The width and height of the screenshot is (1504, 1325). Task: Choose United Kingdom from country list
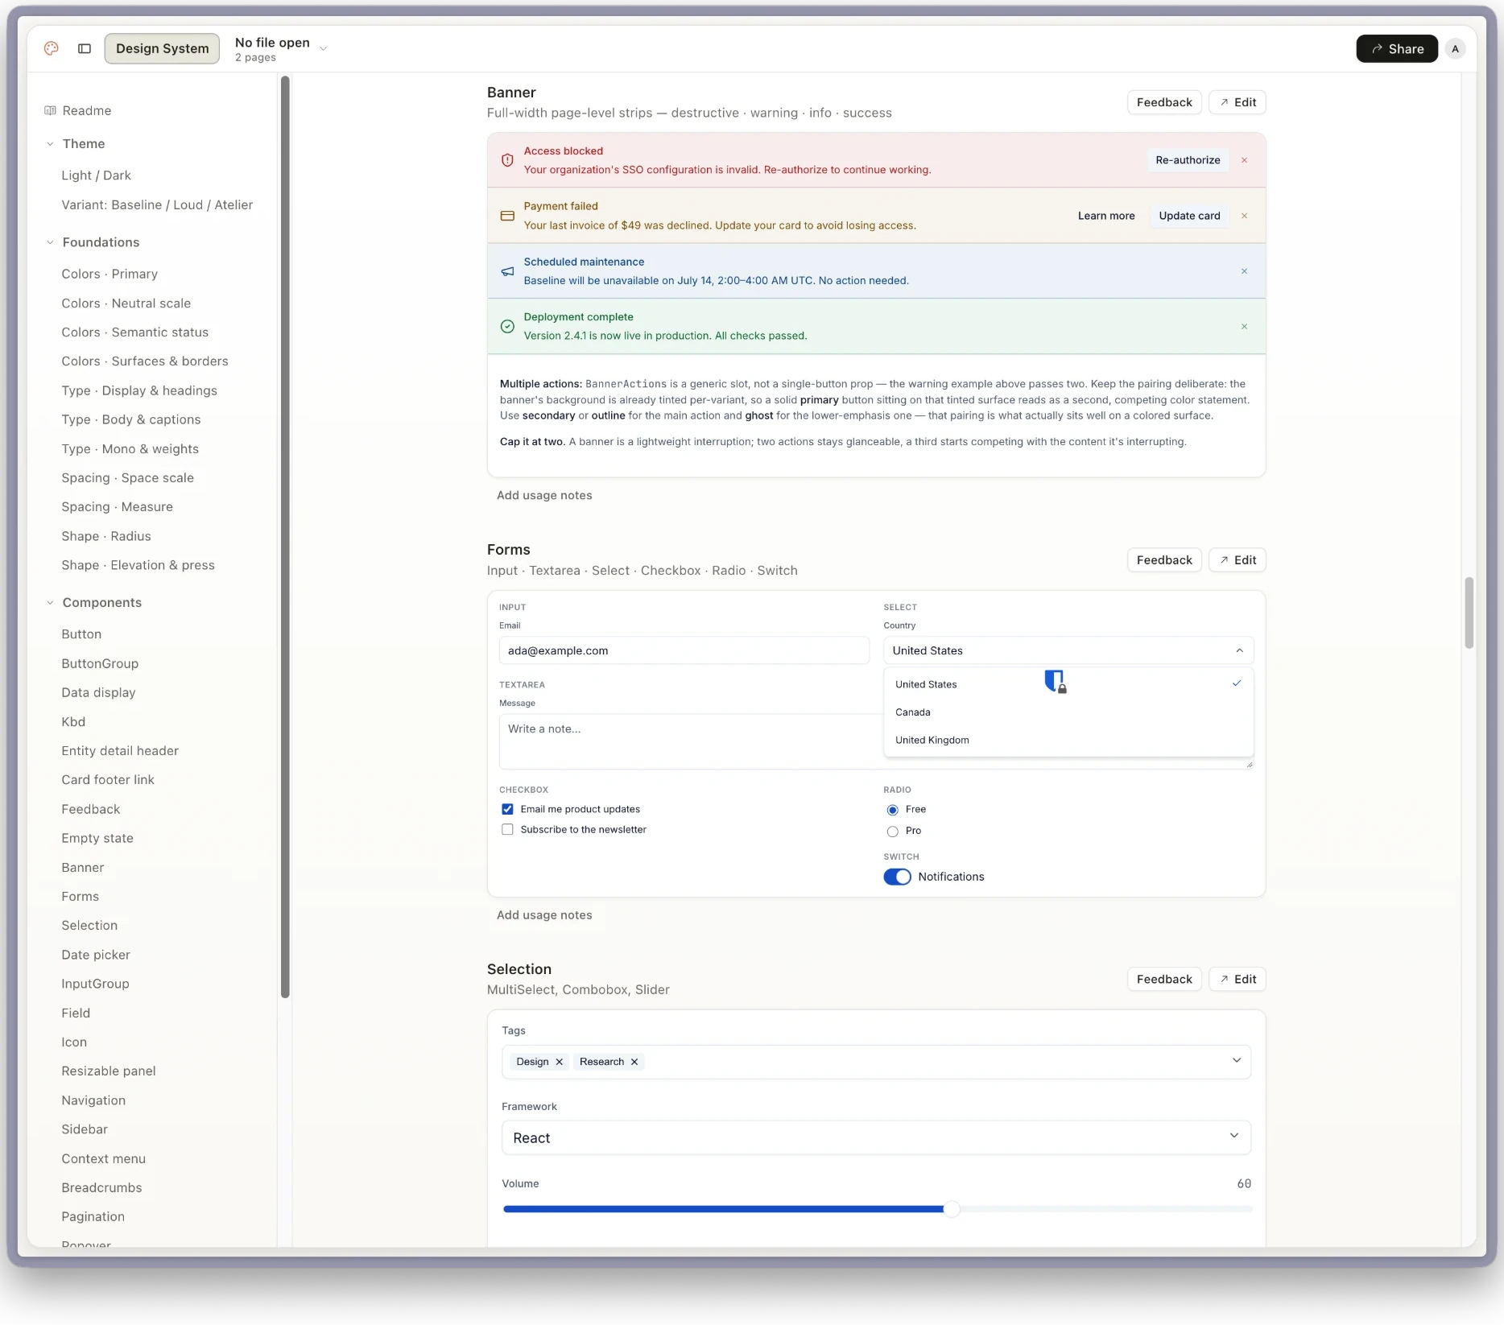pyautogui.click(x=1068, y=741)
